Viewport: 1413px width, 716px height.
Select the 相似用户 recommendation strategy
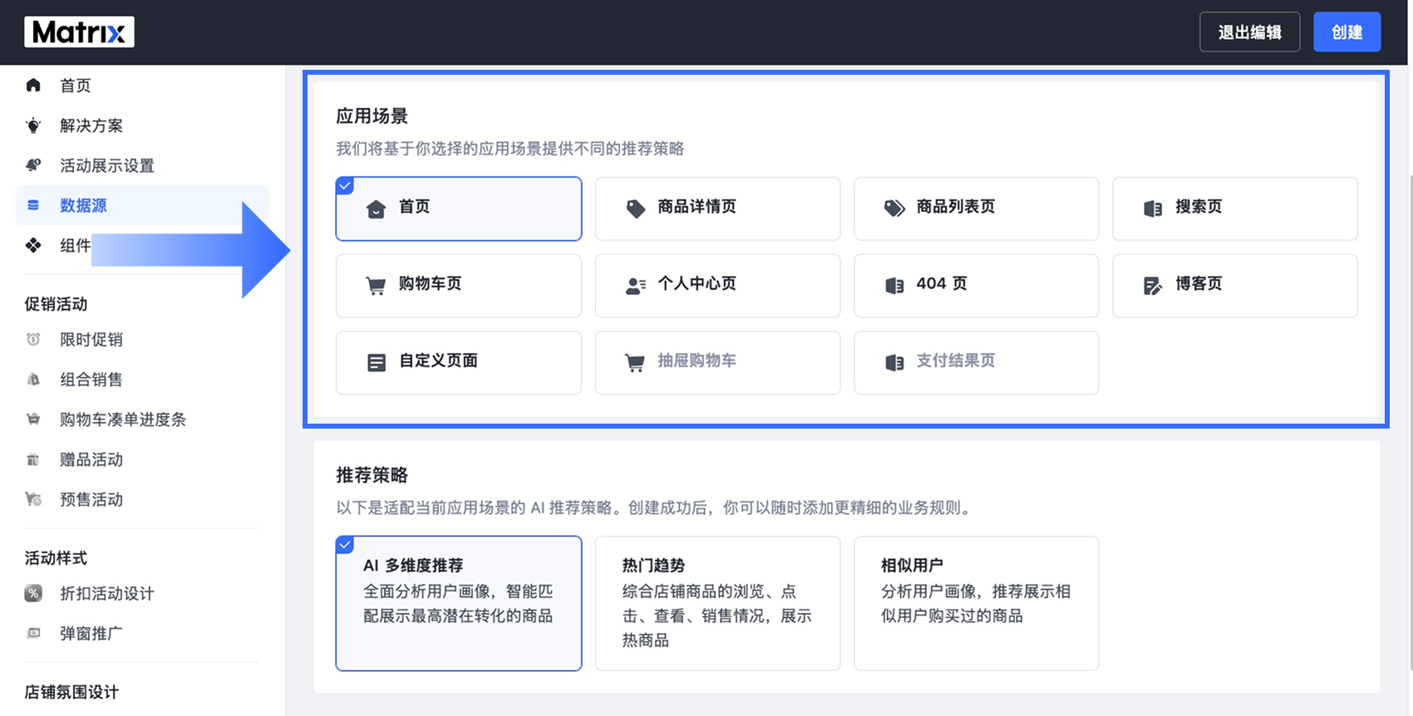point(976,603)
